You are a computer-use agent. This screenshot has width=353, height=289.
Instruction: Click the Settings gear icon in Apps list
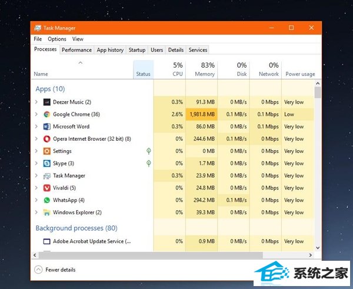coord(46,151)
